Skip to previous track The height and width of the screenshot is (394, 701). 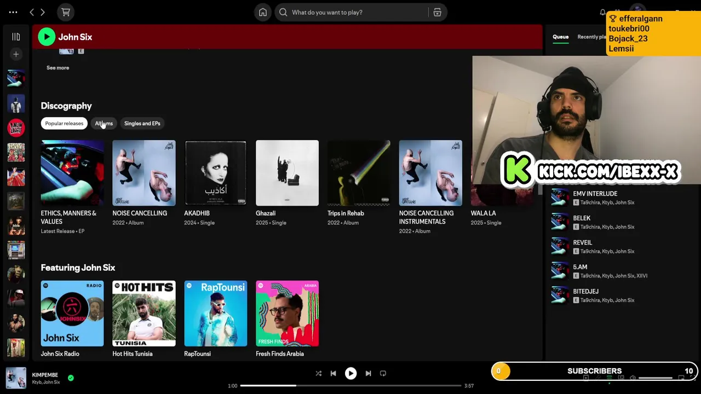coord(333,373)
